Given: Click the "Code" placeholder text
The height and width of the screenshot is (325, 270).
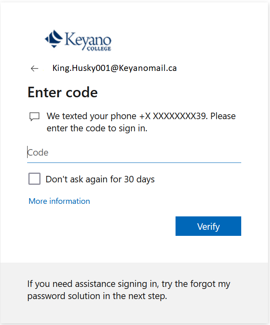Looking at the screenshot, I should [x=38, y=153].
